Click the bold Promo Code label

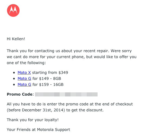(20, 94)
